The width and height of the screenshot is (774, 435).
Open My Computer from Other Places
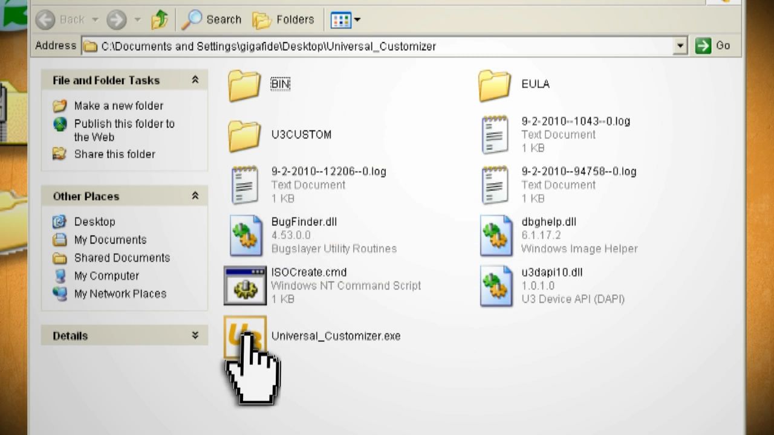tap(106, 276)
